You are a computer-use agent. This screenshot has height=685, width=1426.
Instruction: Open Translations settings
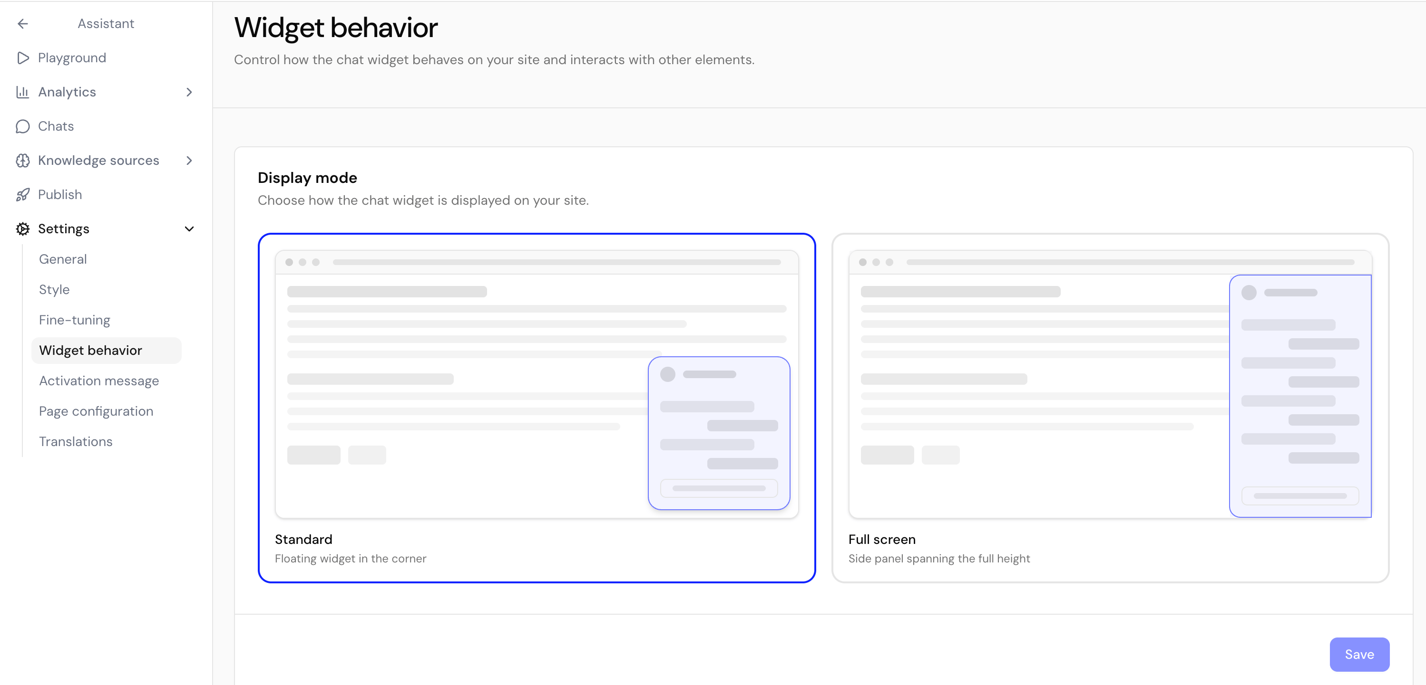[76, 442]
